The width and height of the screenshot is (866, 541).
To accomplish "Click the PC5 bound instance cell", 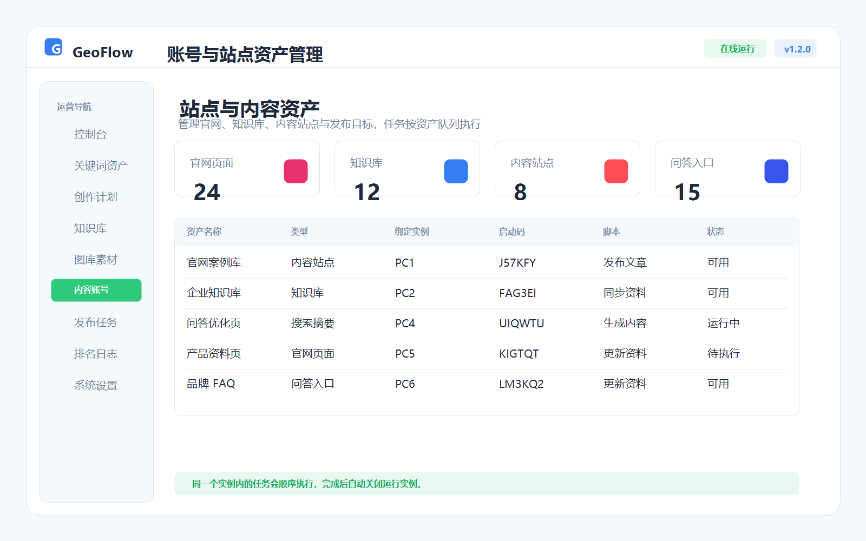I will [405, 354].
